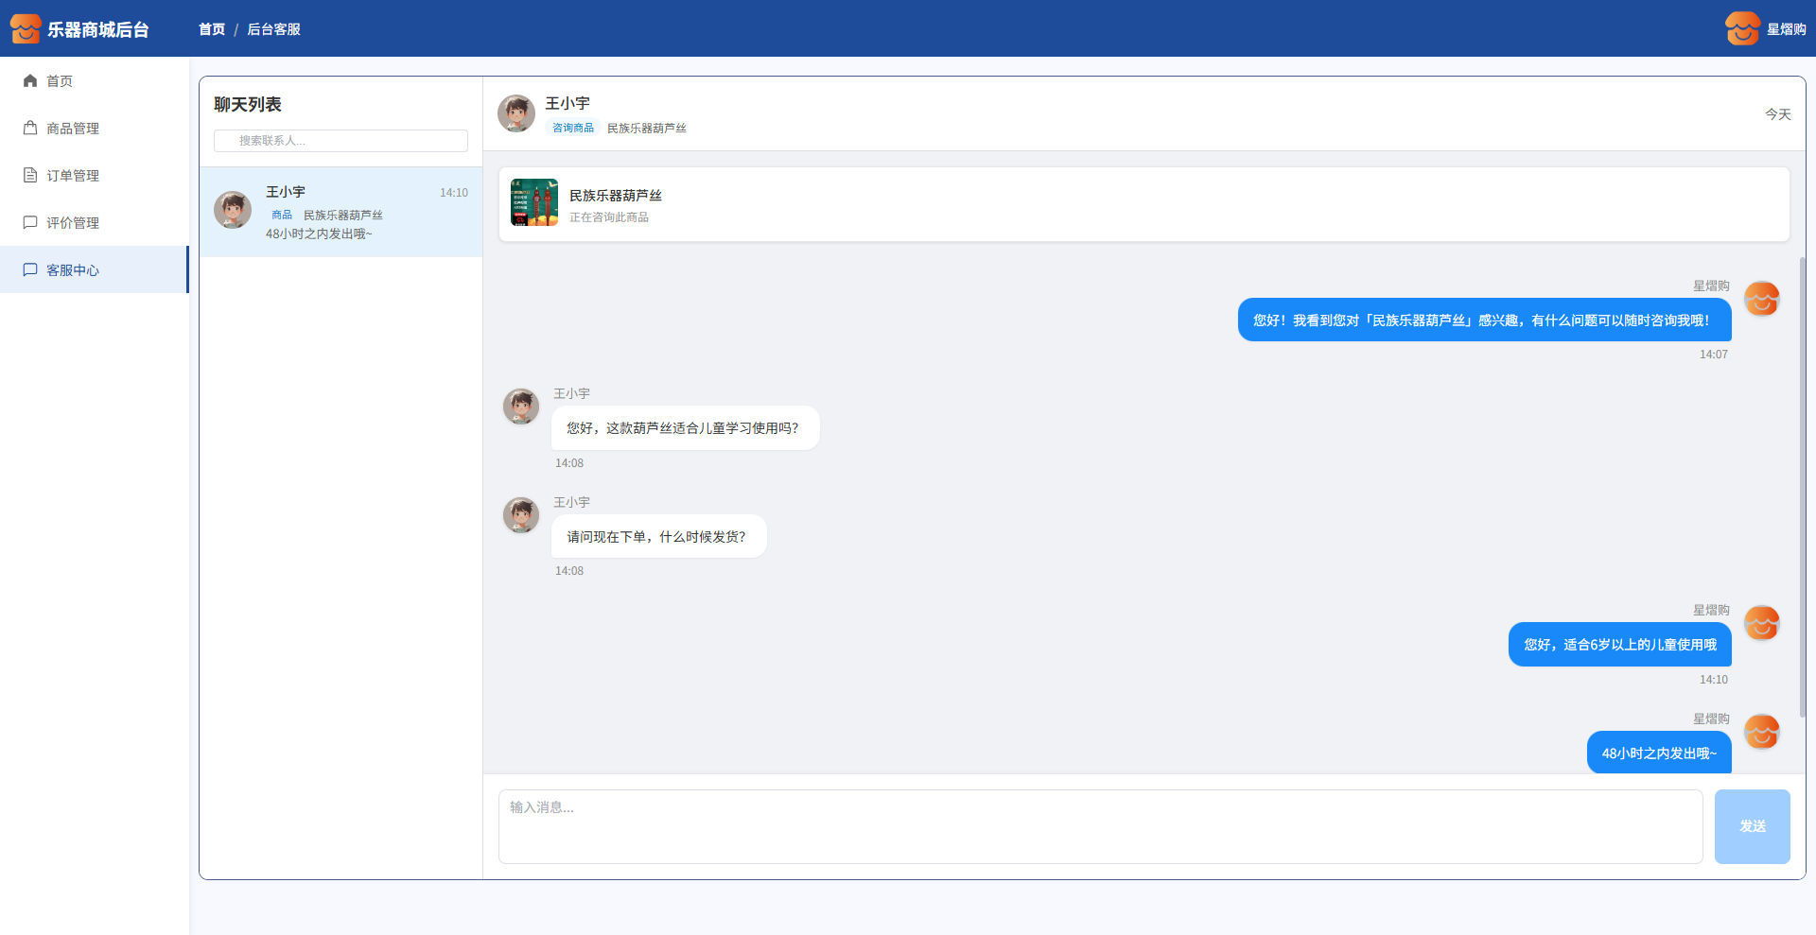Open the 商品管理 menu item
Screen dimensions: 1816x935
tap(73, 129)
